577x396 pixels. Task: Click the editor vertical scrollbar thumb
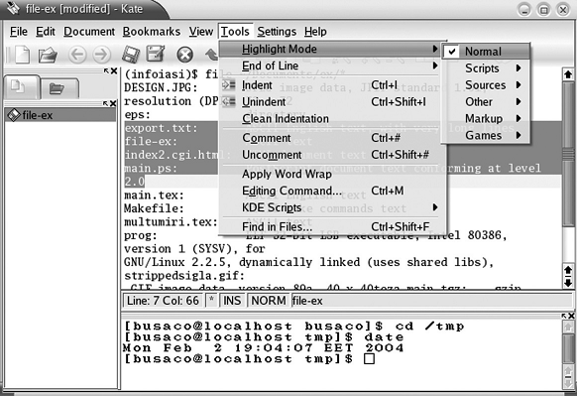pyautogui.click(x=568, y=155)
